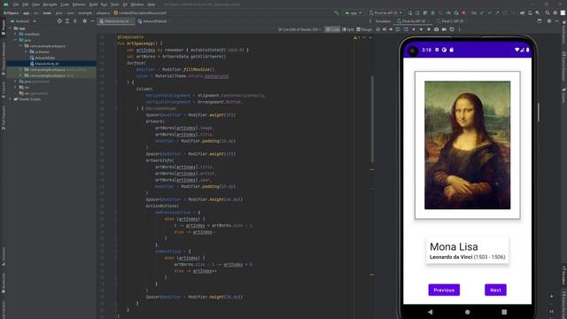Switch to ArtworkData.kt editor tab
567x319 pixels.
154,21
